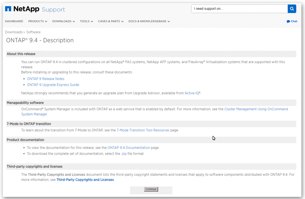This screenshot has width=305, height=199.
Task: Select the DASHBOARD menu item
Action: click(x=14, y=21)
